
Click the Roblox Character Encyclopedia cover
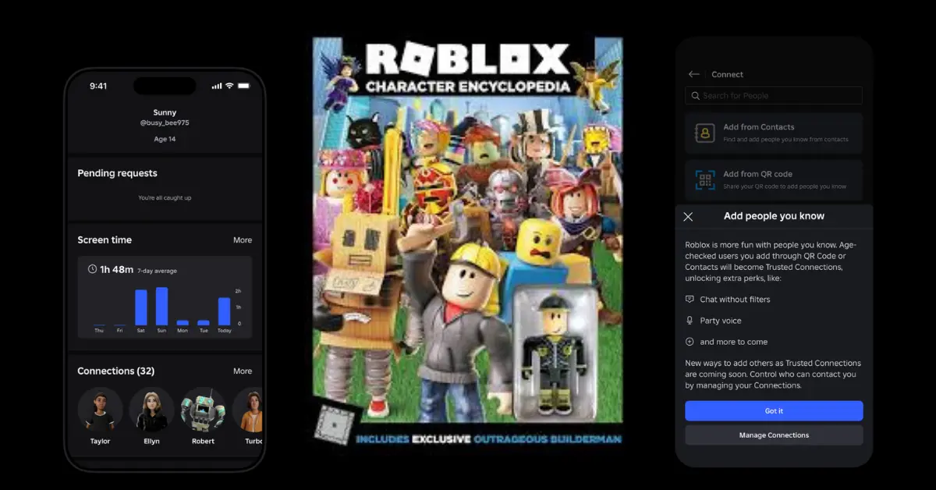pyautogui.click(x=468, y=243)
